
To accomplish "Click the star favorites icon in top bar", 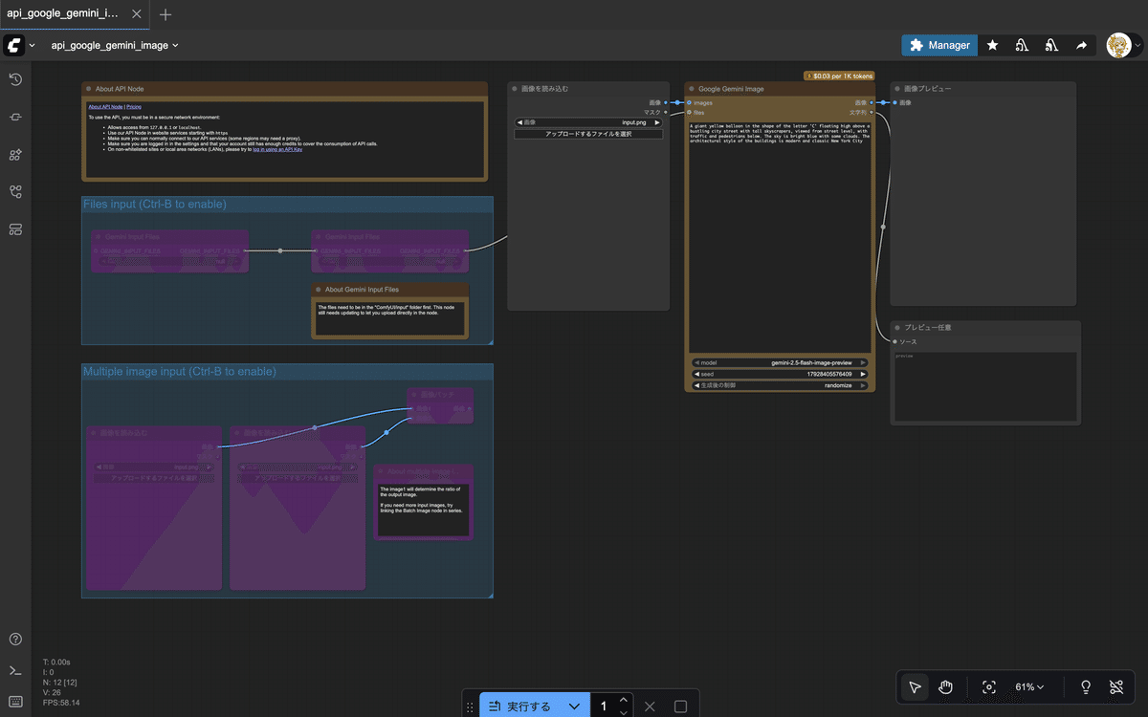I will pyautogui.click(x=993, y=45).
